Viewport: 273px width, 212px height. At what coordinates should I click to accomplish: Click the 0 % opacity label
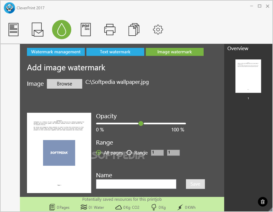[x=100, y=130]
